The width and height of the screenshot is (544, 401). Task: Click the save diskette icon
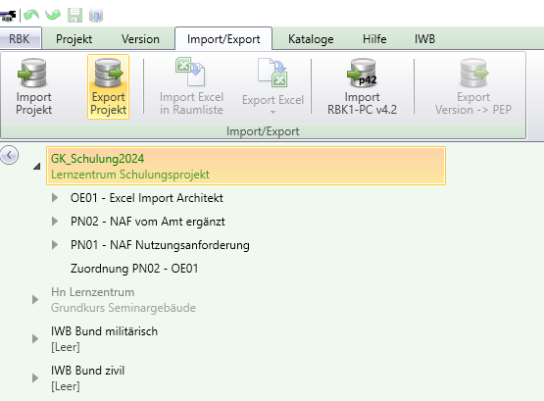pos(74,16)
